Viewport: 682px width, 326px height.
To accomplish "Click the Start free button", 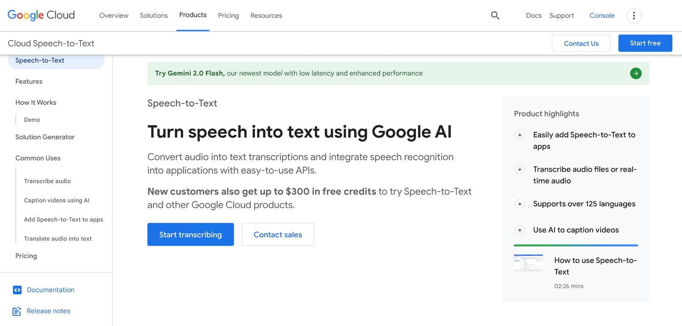I will (x=645, y=43).
